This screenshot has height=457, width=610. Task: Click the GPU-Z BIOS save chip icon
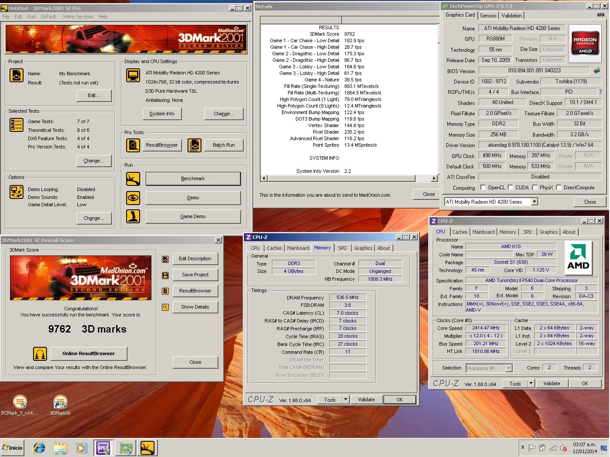597,70
